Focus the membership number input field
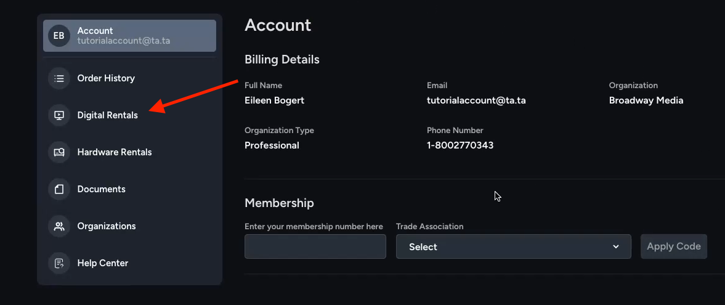The height and width of the screenshot is (305, 725). click(315, 246)
